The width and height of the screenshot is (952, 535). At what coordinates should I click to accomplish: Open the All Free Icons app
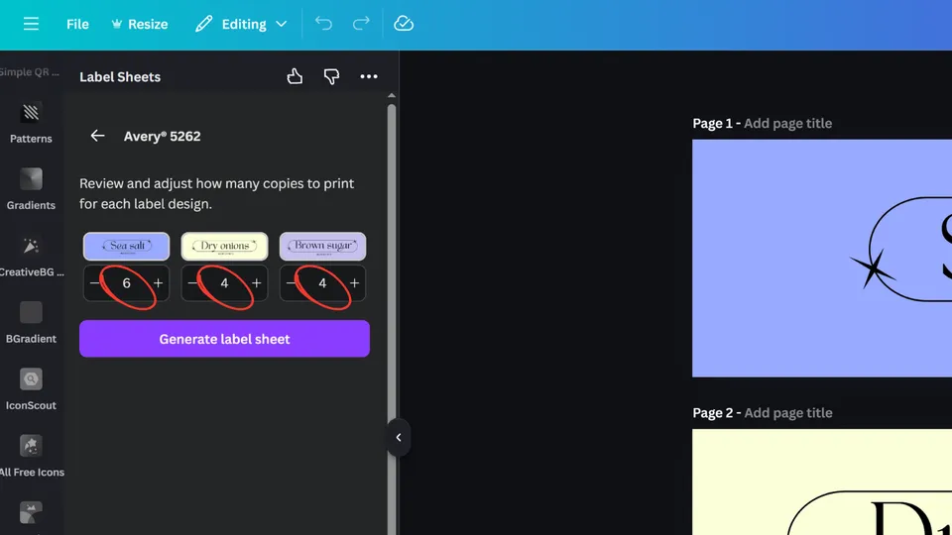[31, 457]
